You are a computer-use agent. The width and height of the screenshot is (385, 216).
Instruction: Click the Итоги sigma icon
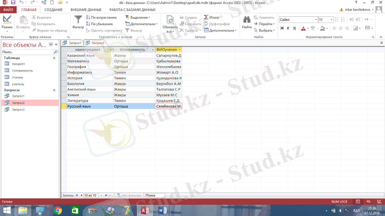click(x=206, y=17)
